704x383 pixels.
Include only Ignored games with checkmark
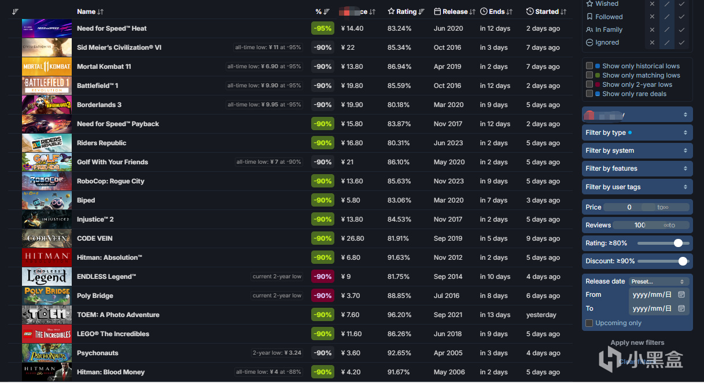pyautogui.click(x=682, y=42)
